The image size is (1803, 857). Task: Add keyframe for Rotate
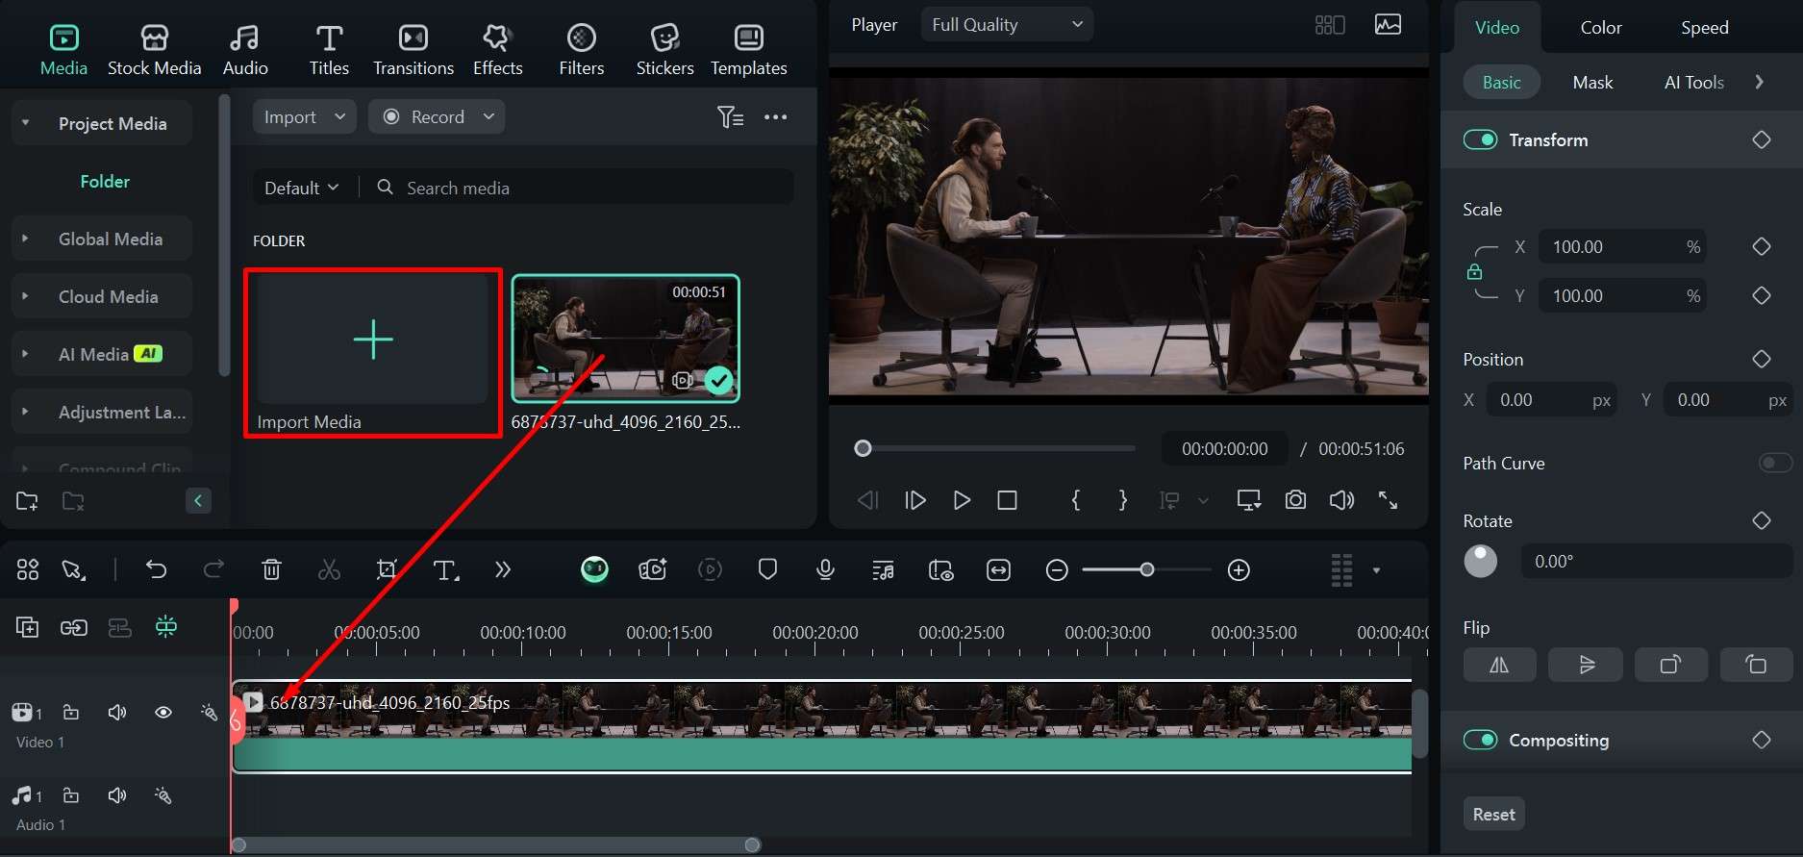pyautogui.click(x=1762, y=520)
